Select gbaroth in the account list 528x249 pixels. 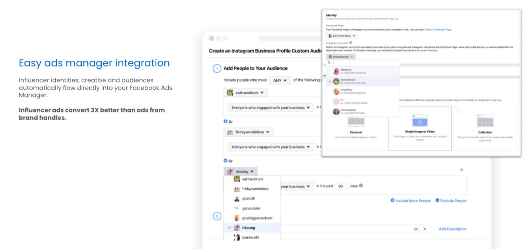252,198
